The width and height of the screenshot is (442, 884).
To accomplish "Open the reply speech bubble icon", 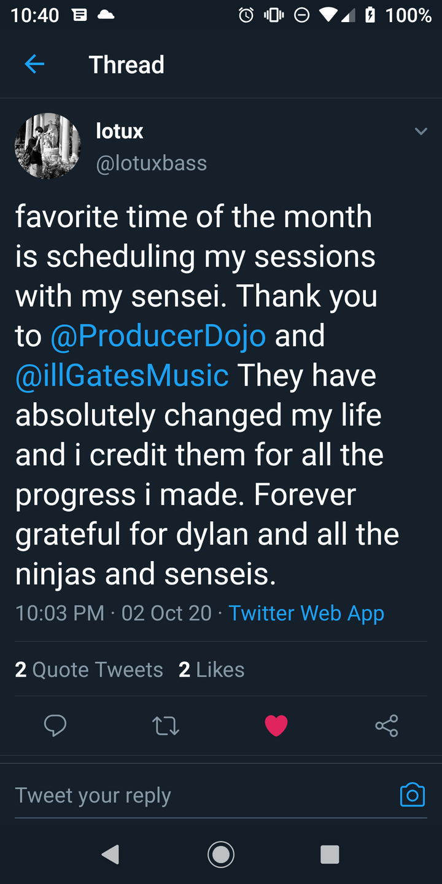I will click(55, 726).
